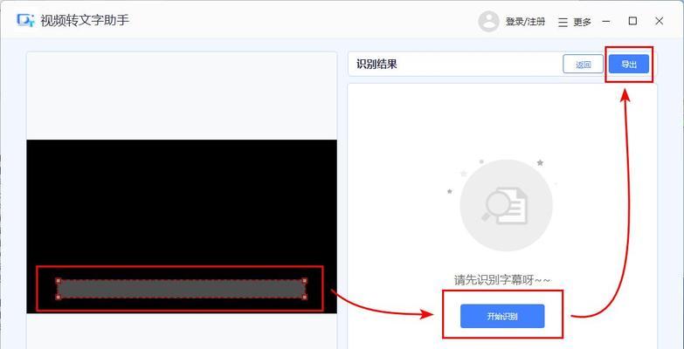This screenshot has height=349, width=684.
Task: Maximize the application window
Action: (633, 21)
